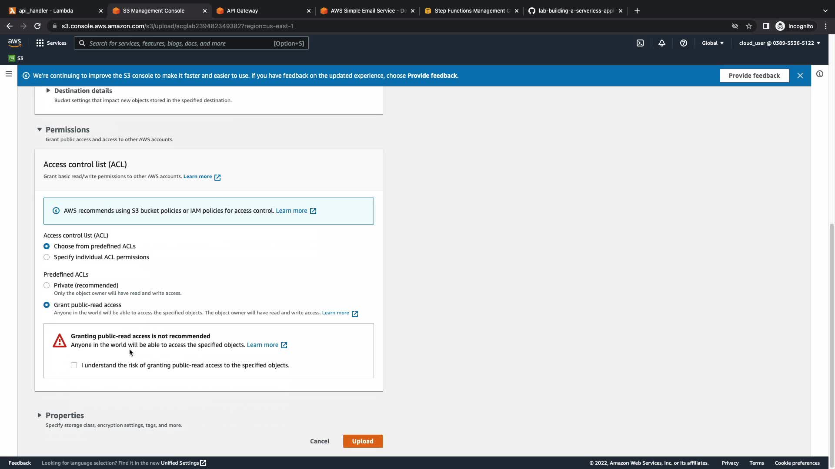Dismiss the blue feedback banner

pos(800,76)
